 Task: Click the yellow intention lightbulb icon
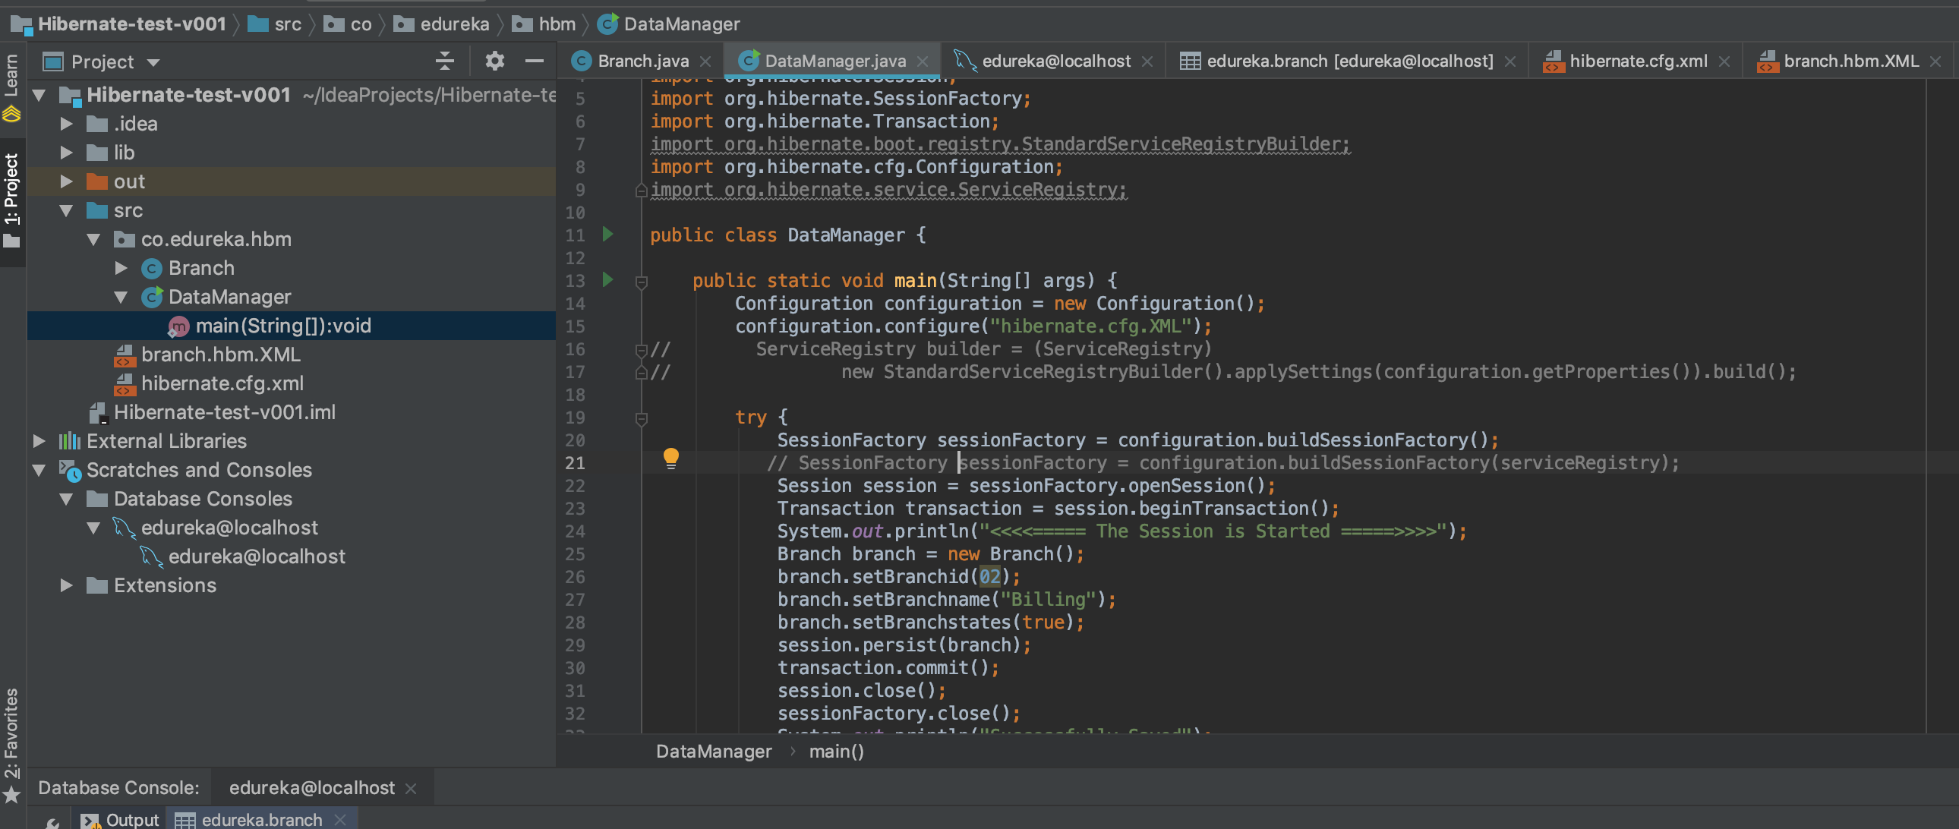tap(670, 459)
